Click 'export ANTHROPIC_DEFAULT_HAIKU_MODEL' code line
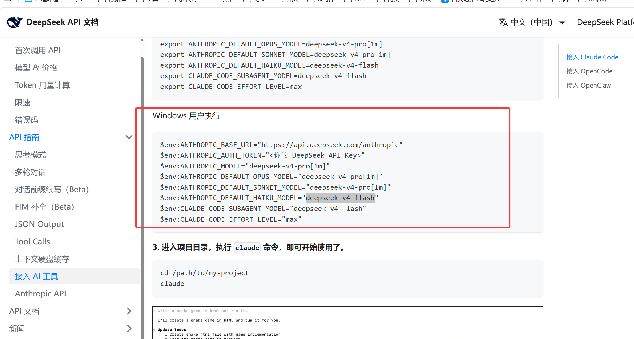 point(269,65)
